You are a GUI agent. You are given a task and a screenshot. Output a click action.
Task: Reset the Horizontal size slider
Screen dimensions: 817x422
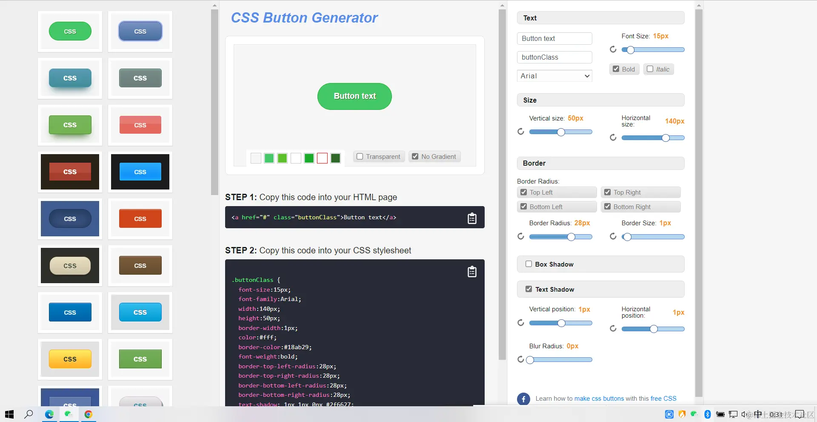coord(613,138)
